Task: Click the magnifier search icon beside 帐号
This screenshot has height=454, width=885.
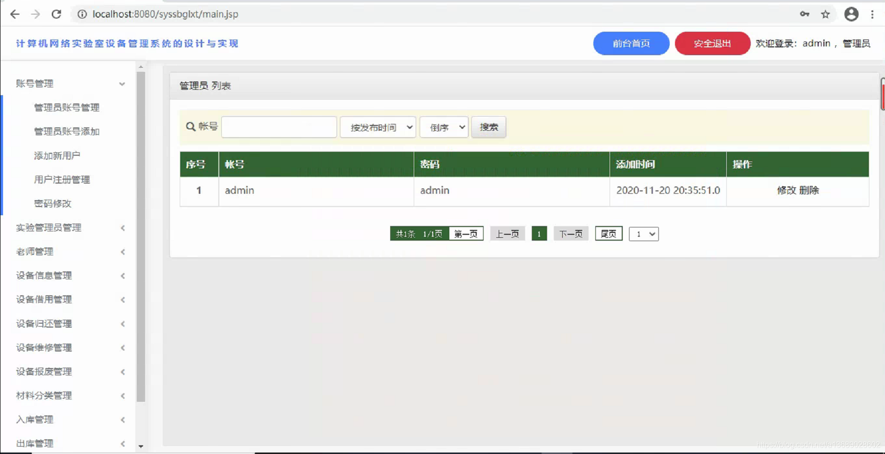Action: 190,126
